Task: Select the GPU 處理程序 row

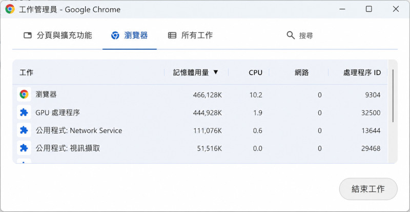Action: pos(200,113)
